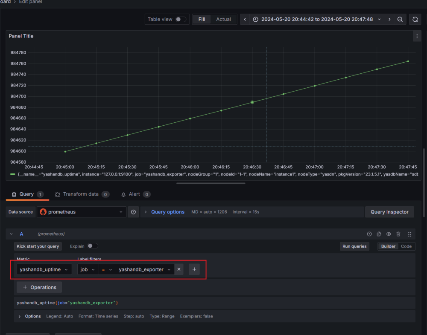Shift time range forward with right arrow
This screenshot has height=335, width=427.
coord(389,19)
